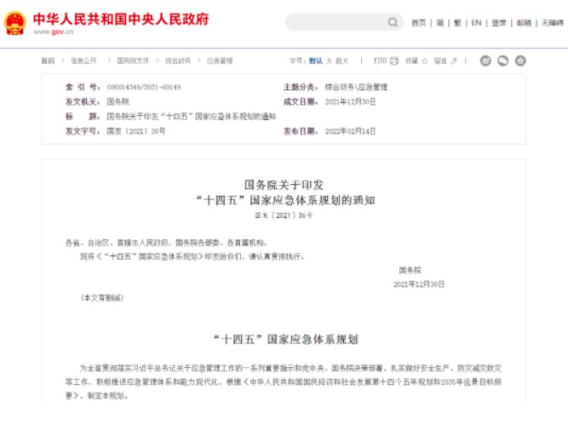Screen dimensions: 568x425
Task: Click the printer icon next to 打印
Action: click(394, 60)
